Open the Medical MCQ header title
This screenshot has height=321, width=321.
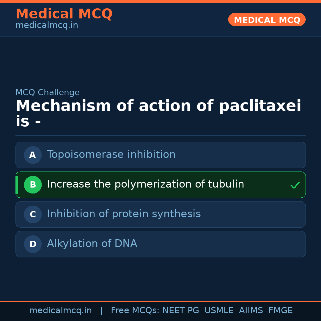(64, 14)
